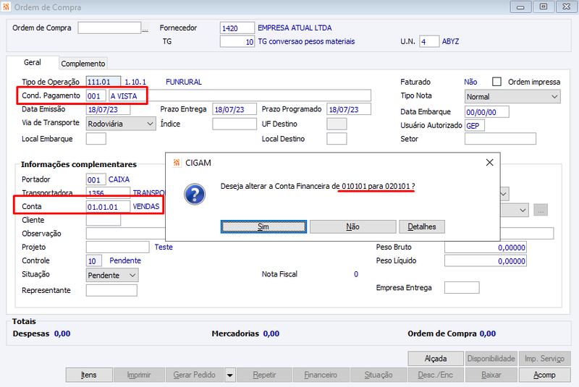
Task: Click the Local Embarque field
Action: coord(96,139)
